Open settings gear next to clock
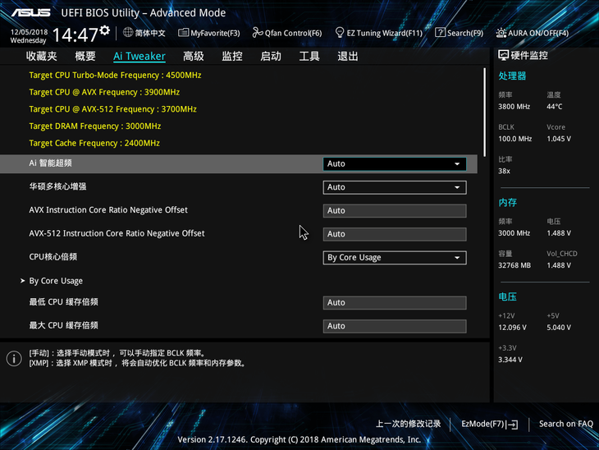 (105, 30)
